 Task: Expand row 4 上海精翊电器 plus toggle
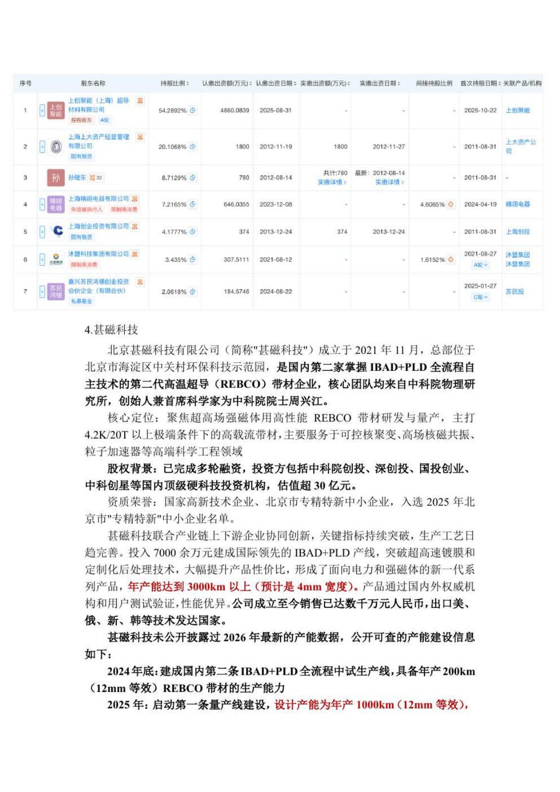click(x=42, y=204)
